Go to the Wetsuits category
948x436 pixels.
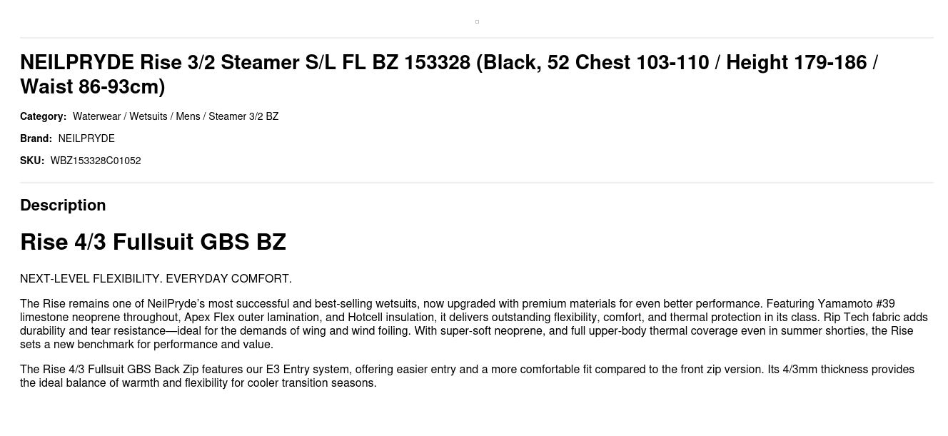click(148, 116)
